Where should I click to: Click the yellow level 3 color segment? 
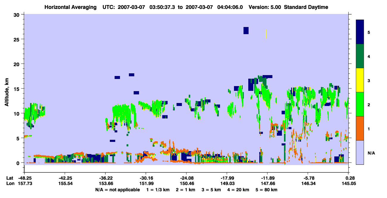tap(360, 80)
